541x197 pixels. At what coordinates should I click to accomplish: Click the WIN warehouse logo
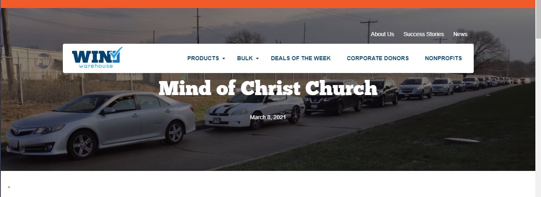click(x=97, y=58)
